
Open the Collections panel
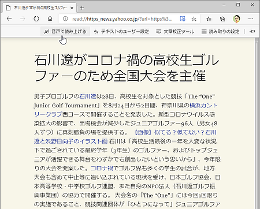(222, 18)
